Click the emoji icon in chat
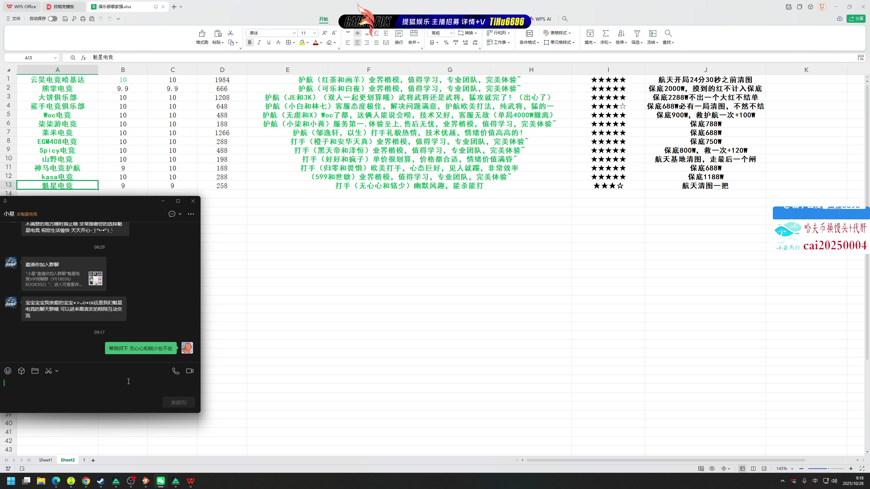Image resolution: width=870 pixels, height=489 pixels. (8, 371)
